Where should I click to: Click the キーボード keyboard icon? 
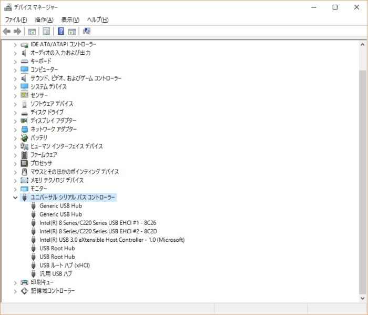click(24, 62)
